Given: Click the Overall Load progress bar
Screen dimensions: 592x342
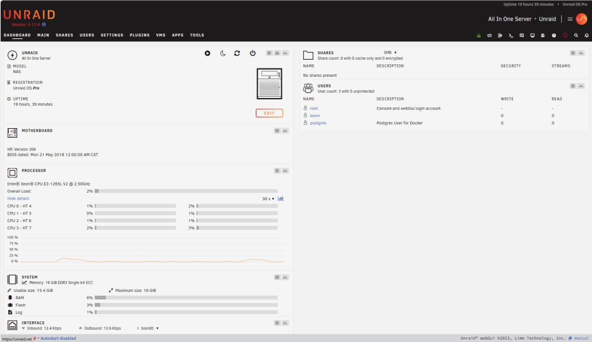Looking at the screenshot, I should pos(186,191).
